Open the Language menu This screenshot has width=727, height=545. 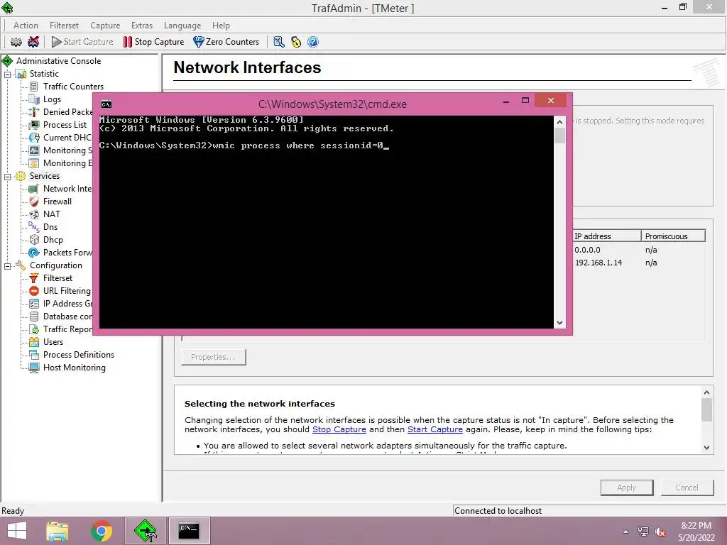click(182, 26)
